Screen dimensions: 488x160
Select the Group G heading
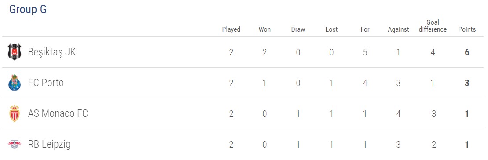coord(28,9)
